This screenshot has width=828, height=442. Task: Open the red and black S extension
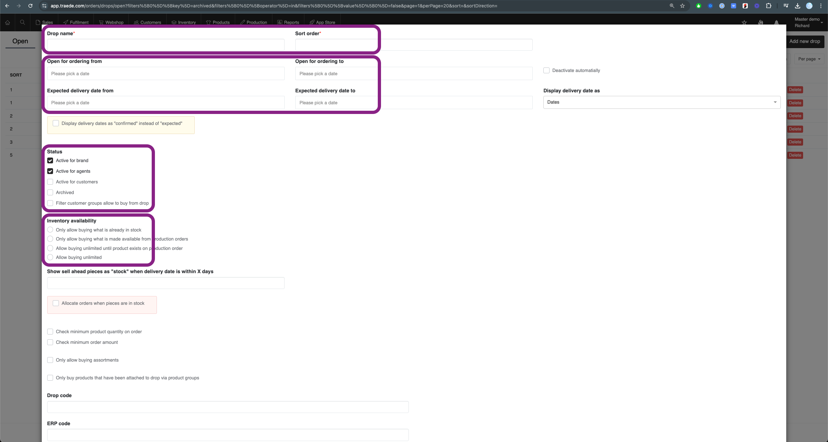(x=745, y=6)
